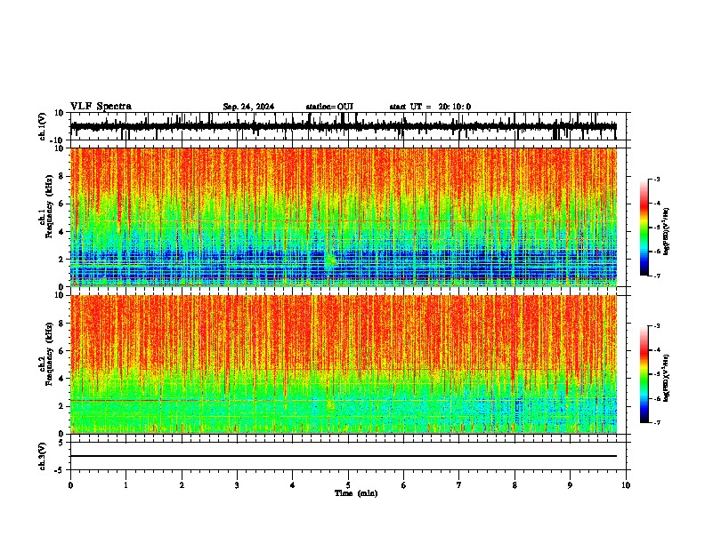
Task: Click the ch.2 color bar log(PSD) label
Action: [667, 378]
